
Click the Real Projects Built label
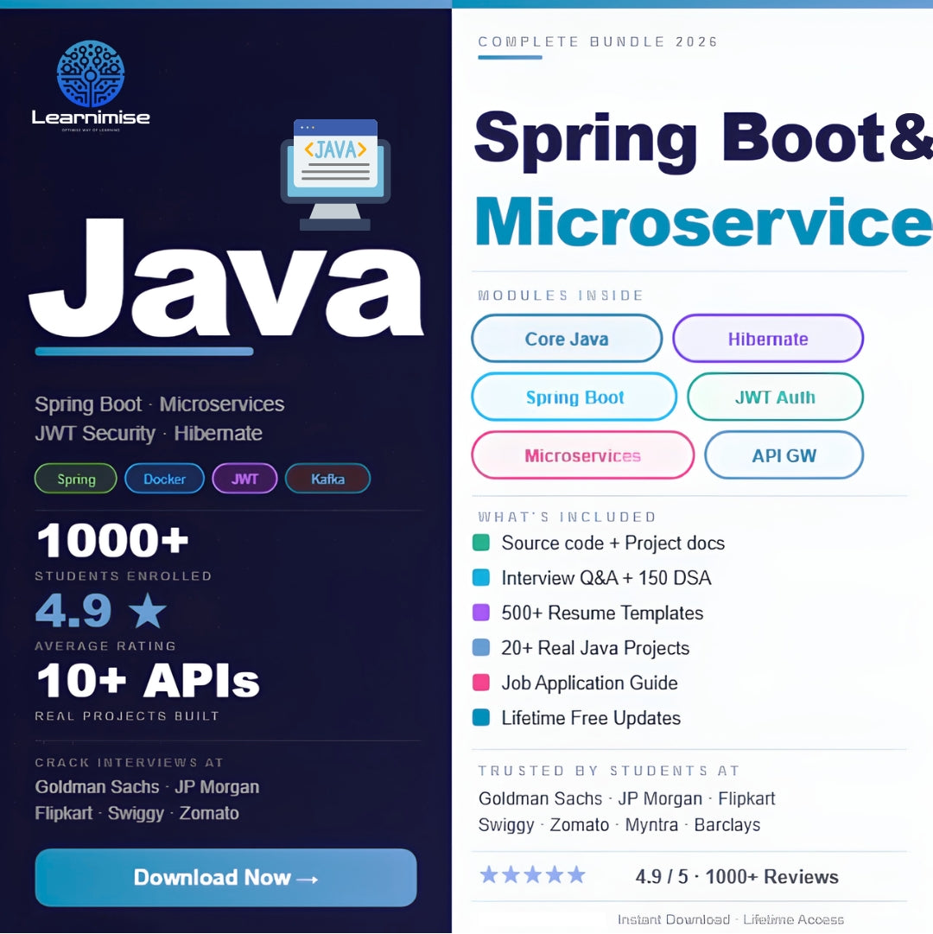tap(127, 716)
